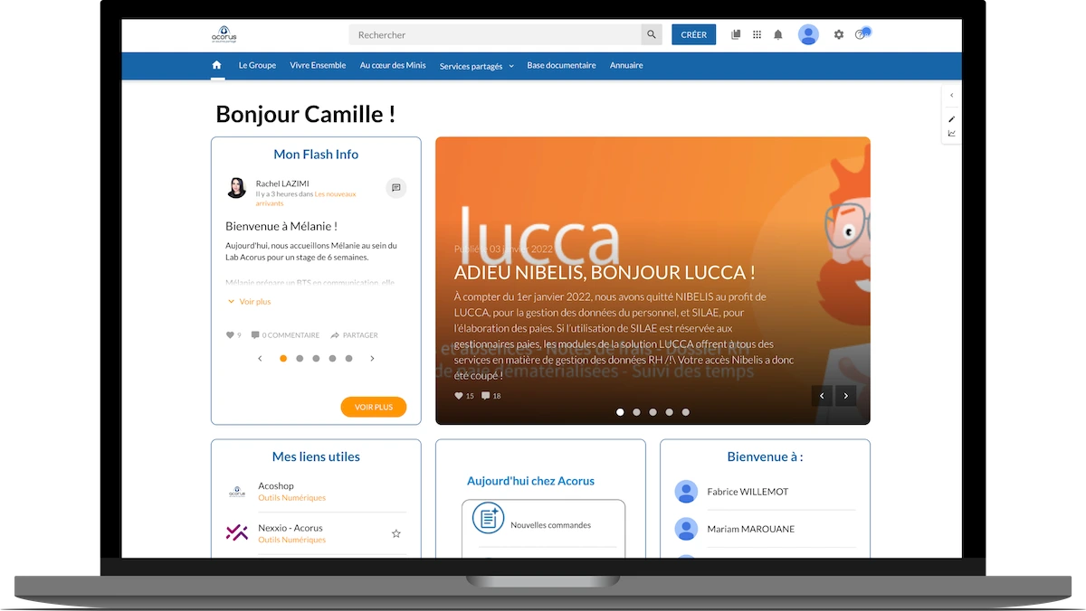The image size is (1086, 611).
Task: Open the analytics chart icon
Action: pos(951,134)
